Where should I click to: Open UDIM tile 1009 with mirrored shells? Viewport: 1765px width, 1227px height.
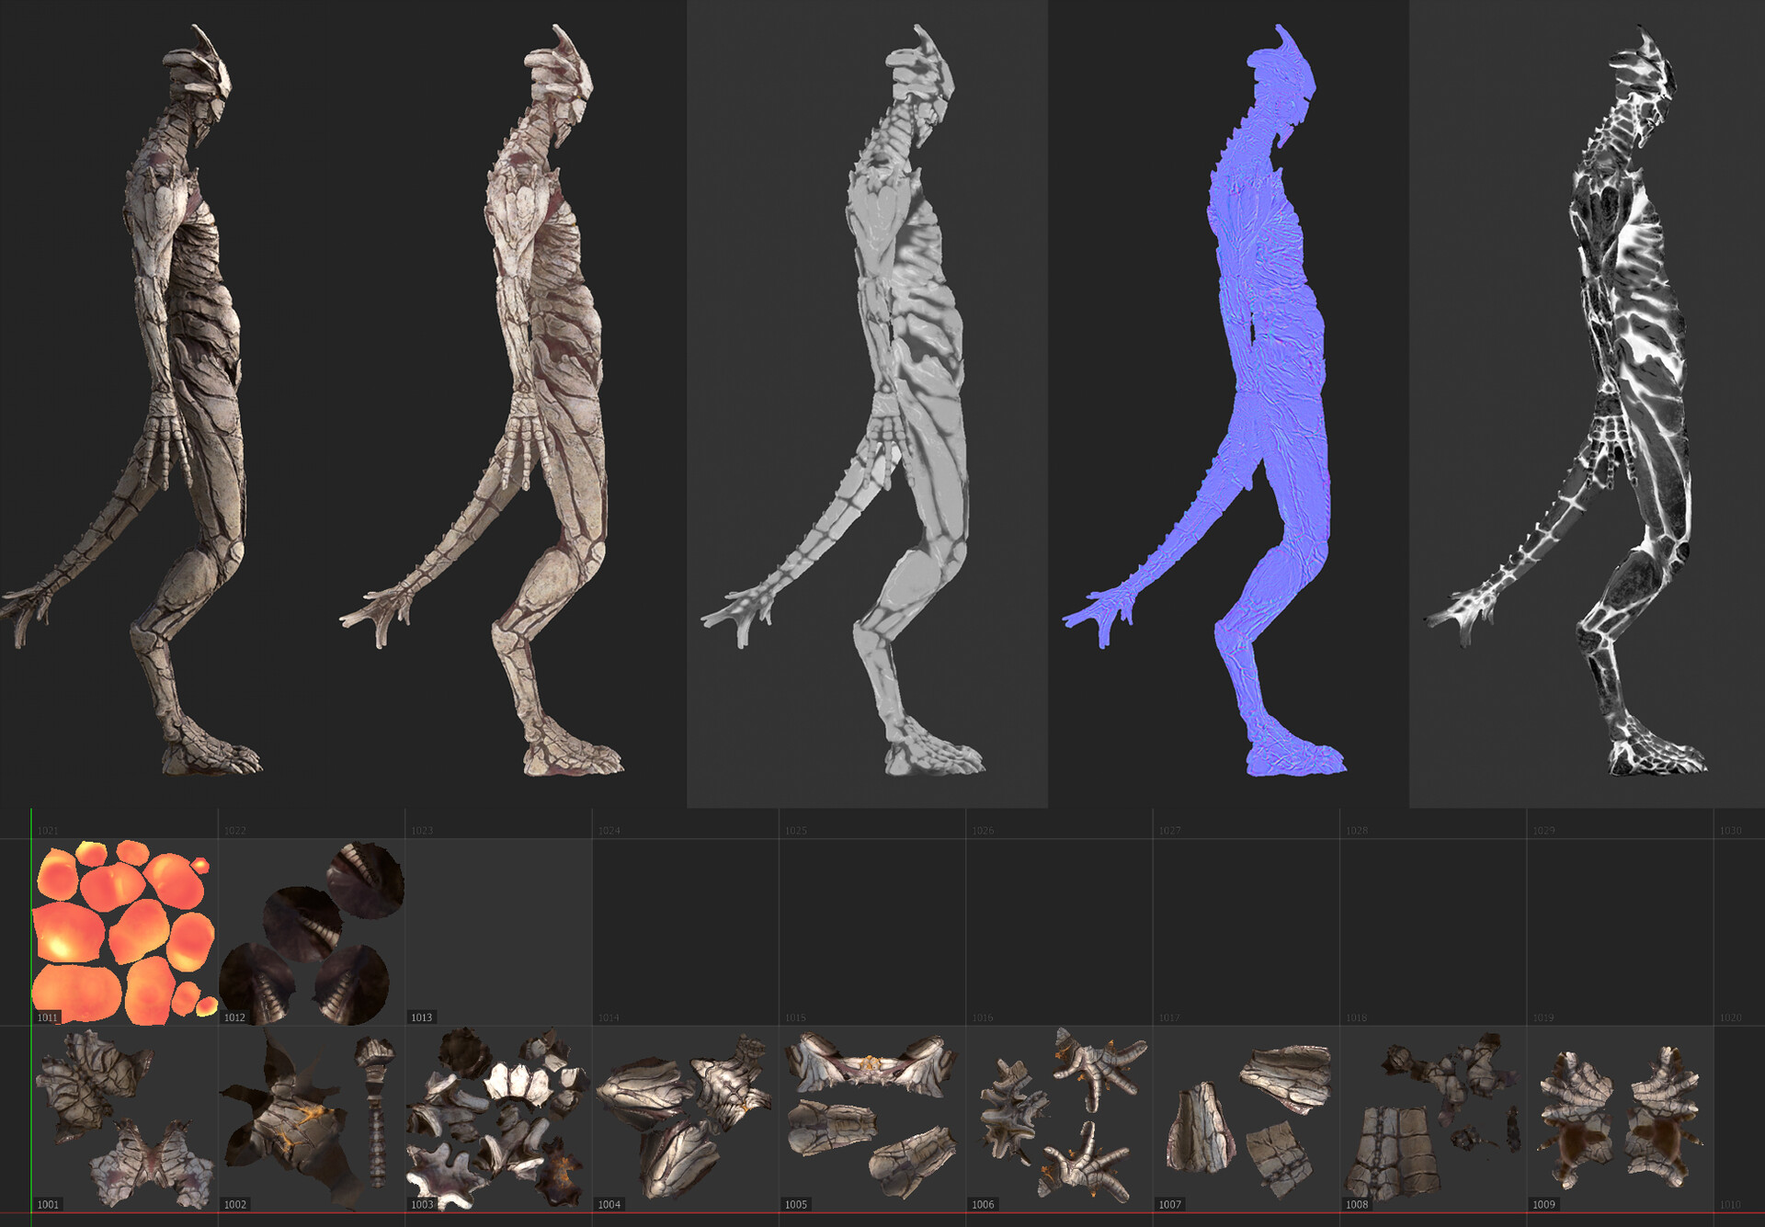(1621, 1119)
